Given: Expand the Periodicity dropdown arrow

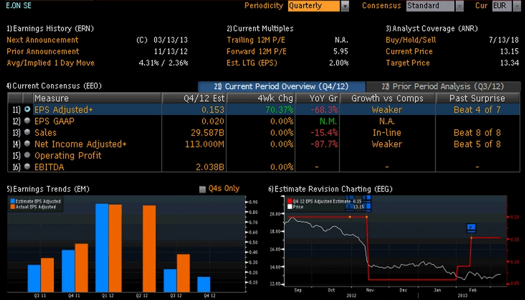Looking at the screenshot, I should coord(345,6).
